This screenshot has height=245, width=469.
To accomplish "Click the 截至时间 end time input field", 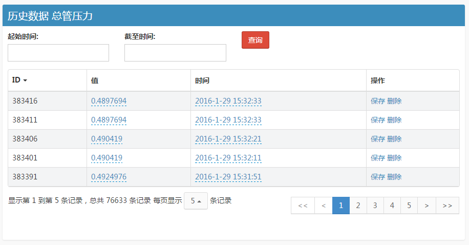I will tap(175, 53).
